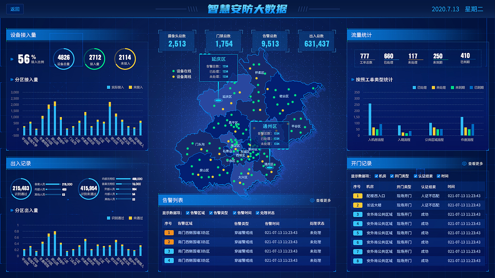Select the 门头沟 region on the map
Image resolution: width=495 pixels, height=278 pixels.
pos(200,144)
